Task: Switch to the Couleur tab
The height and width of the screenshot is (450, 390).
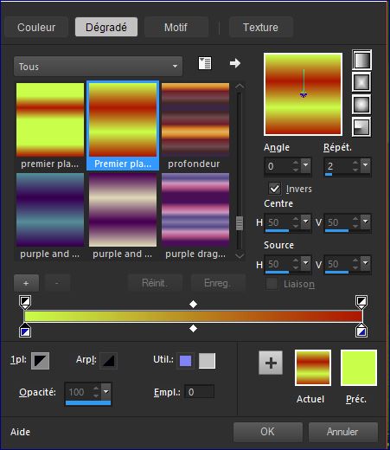Action: [x=36, y=28]
